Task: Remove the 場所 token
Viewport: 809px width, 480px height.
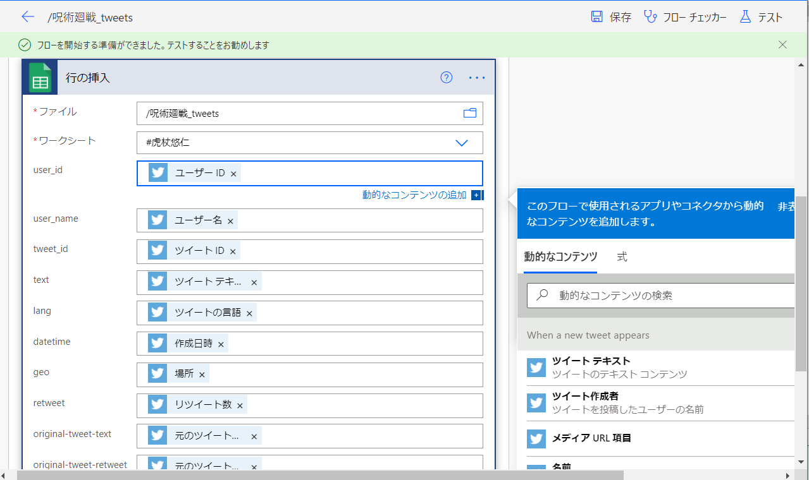Action: click(202, 375)
